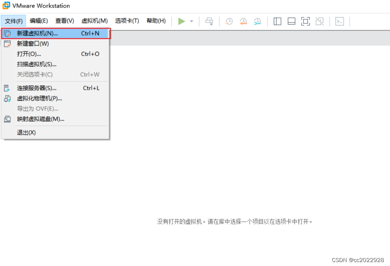390x266 pixels.
Task: Choose 映射虚拟磁盘(M)... entry
Action: pos(55,119)
